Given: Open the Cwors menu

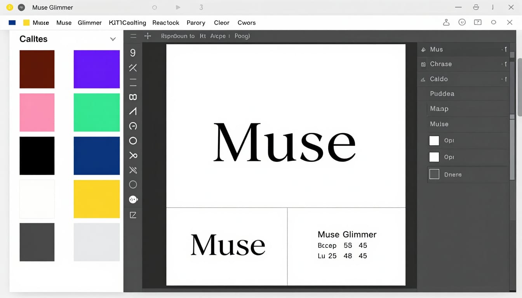Looking at the screenshot, I should tap(247, 23).
